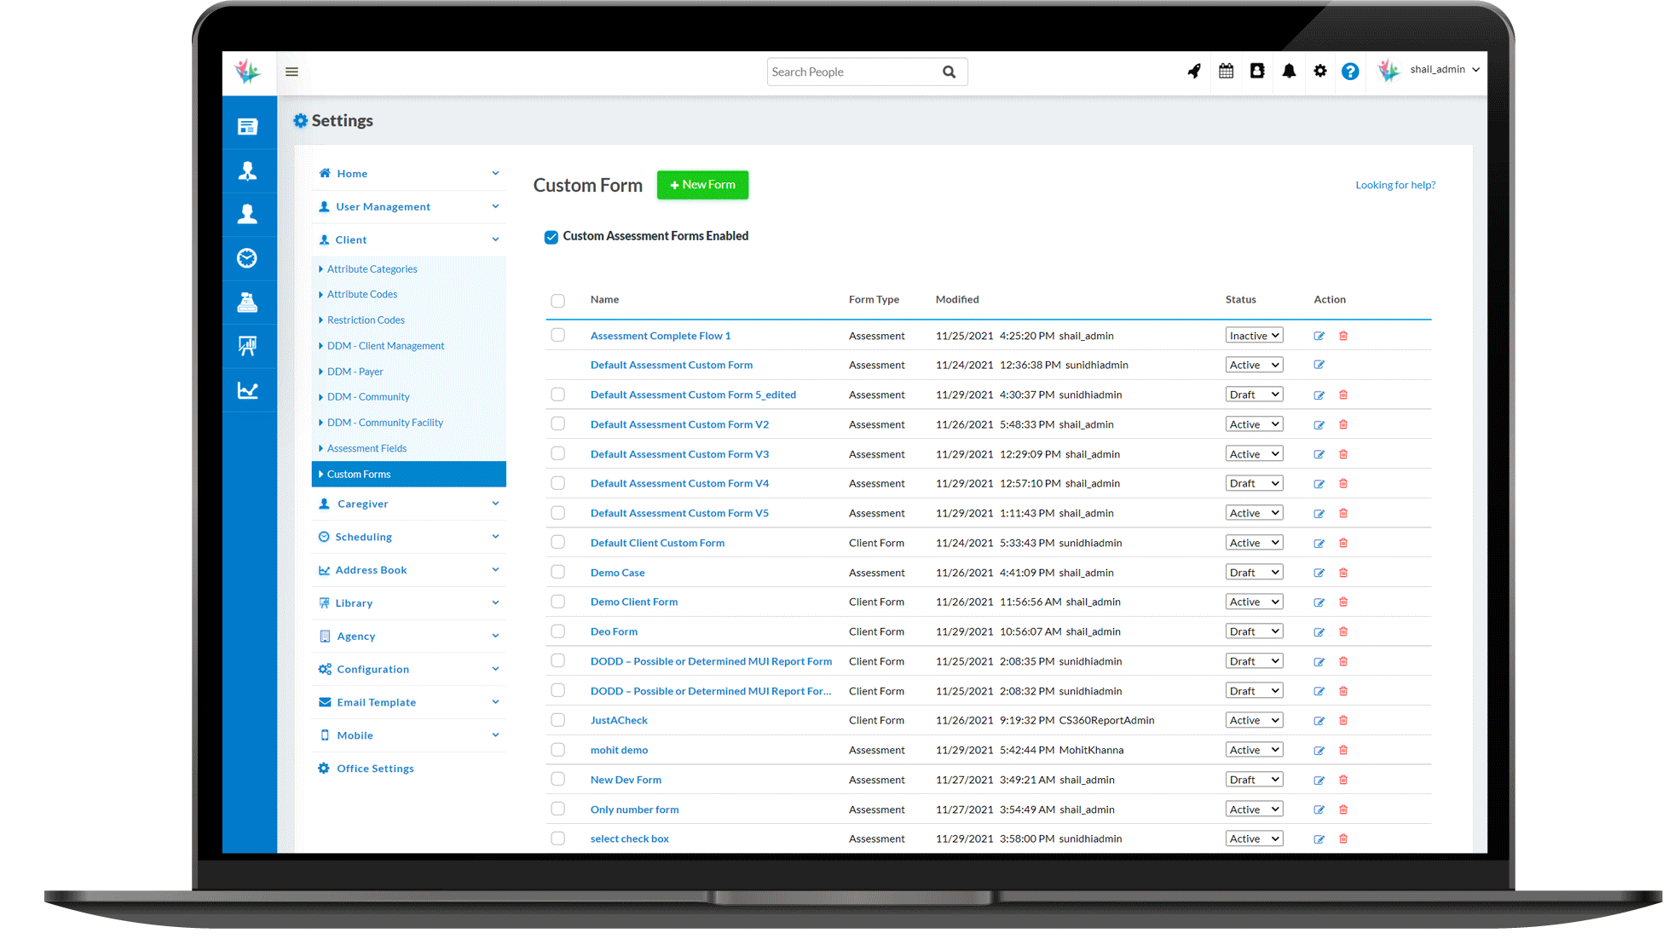Click the hamburger menu icon
This screenshot has width=1674, height=939.
[292, 72]
